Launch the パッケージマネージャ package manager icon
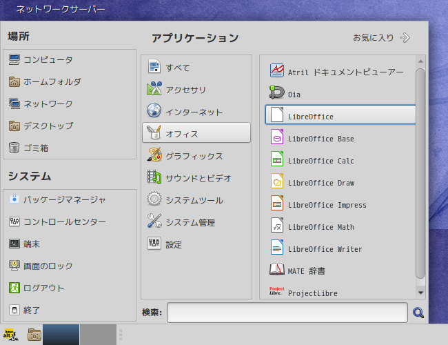This screenshot has width=448, height=345. pyautogui.click(x=14, y=199)
